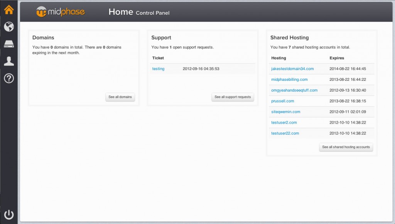
Task: Open prussell.com hosting account
Action: coord(282,101)
